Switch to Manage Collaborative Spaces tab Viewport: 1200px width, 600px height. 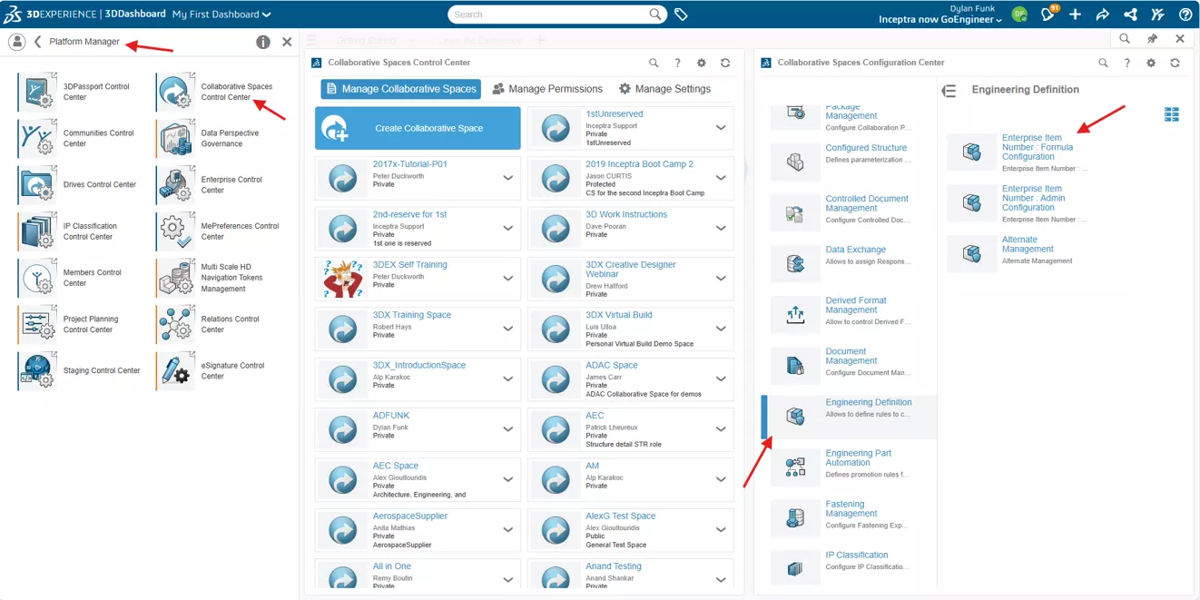[x=400, y=89]
